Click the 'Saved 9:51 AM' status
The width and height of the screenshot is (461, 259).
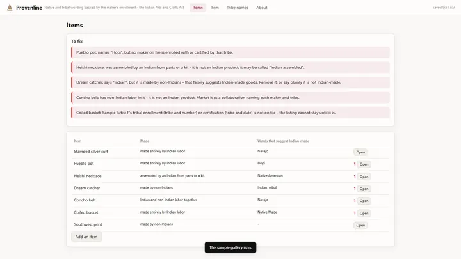pos(444,8)
